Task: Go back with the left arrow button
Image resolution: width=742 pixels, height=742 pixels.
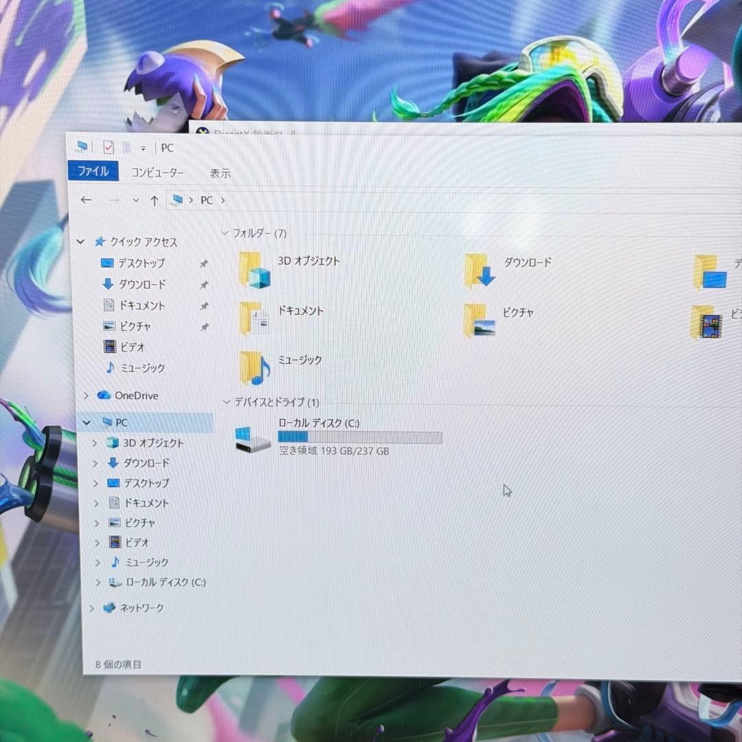Action: point(86,200)
